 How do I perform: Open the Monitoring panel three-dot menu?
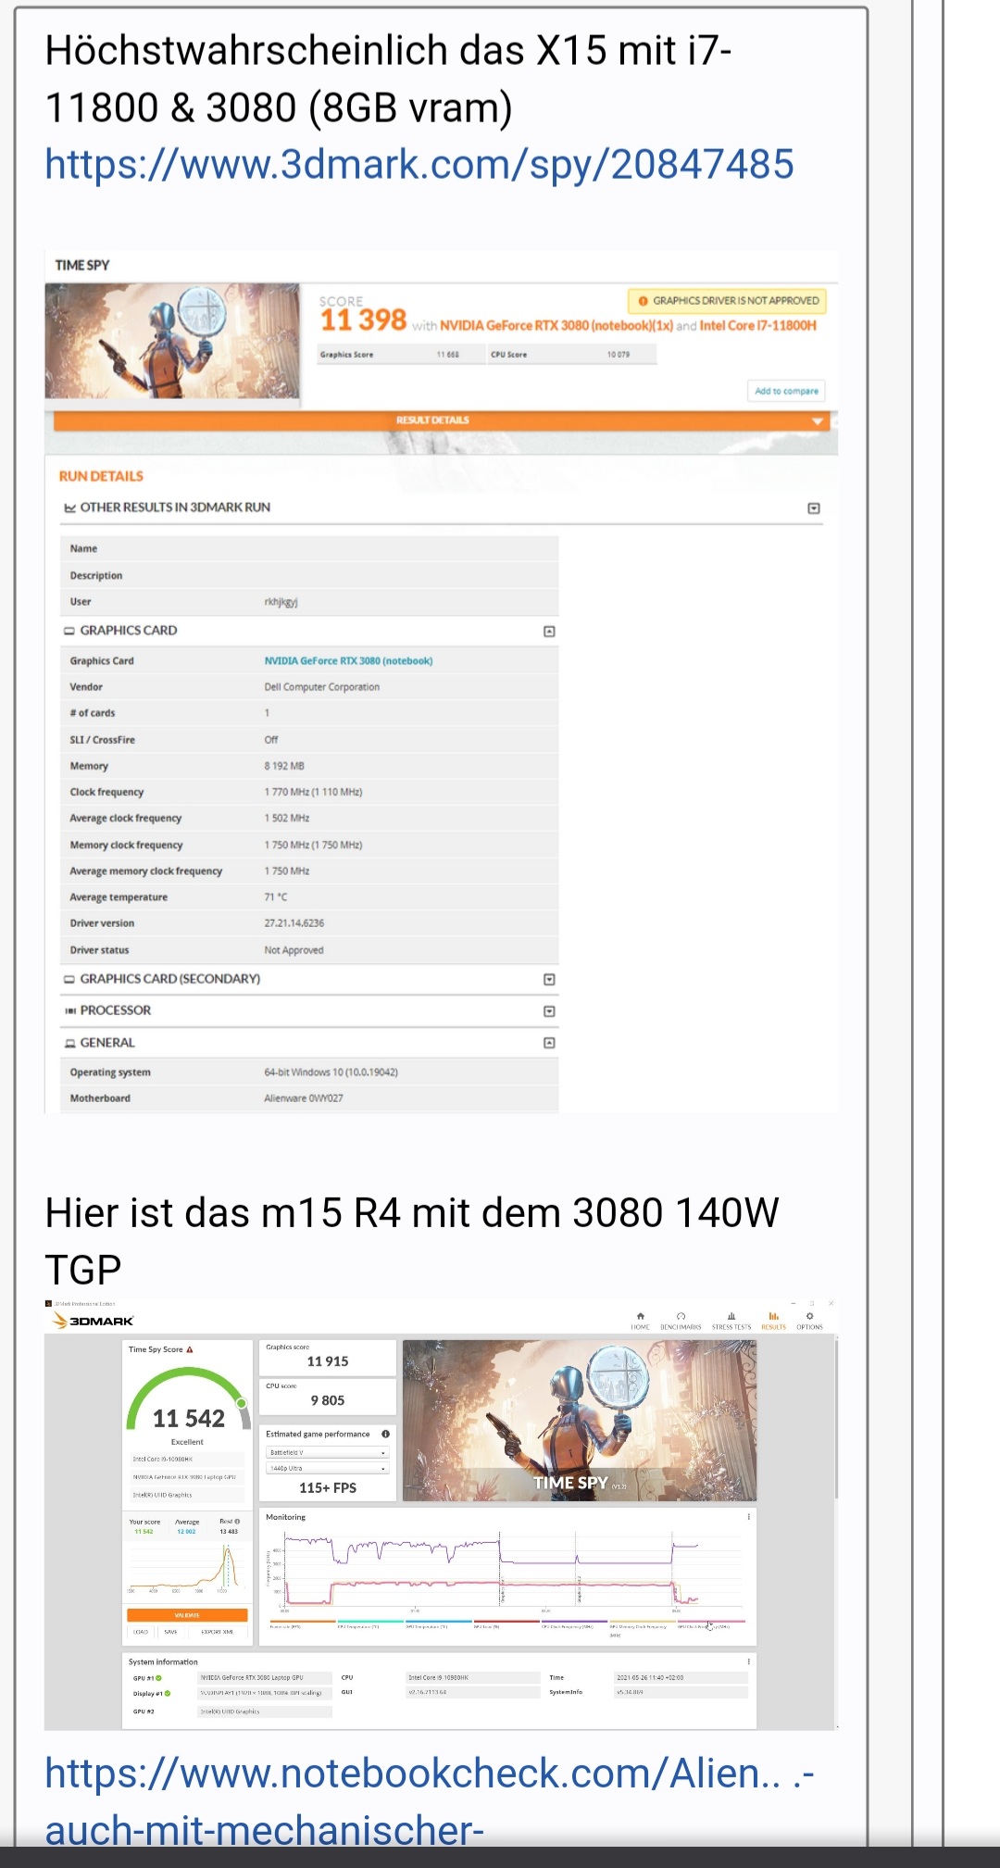click(748, 1517)
